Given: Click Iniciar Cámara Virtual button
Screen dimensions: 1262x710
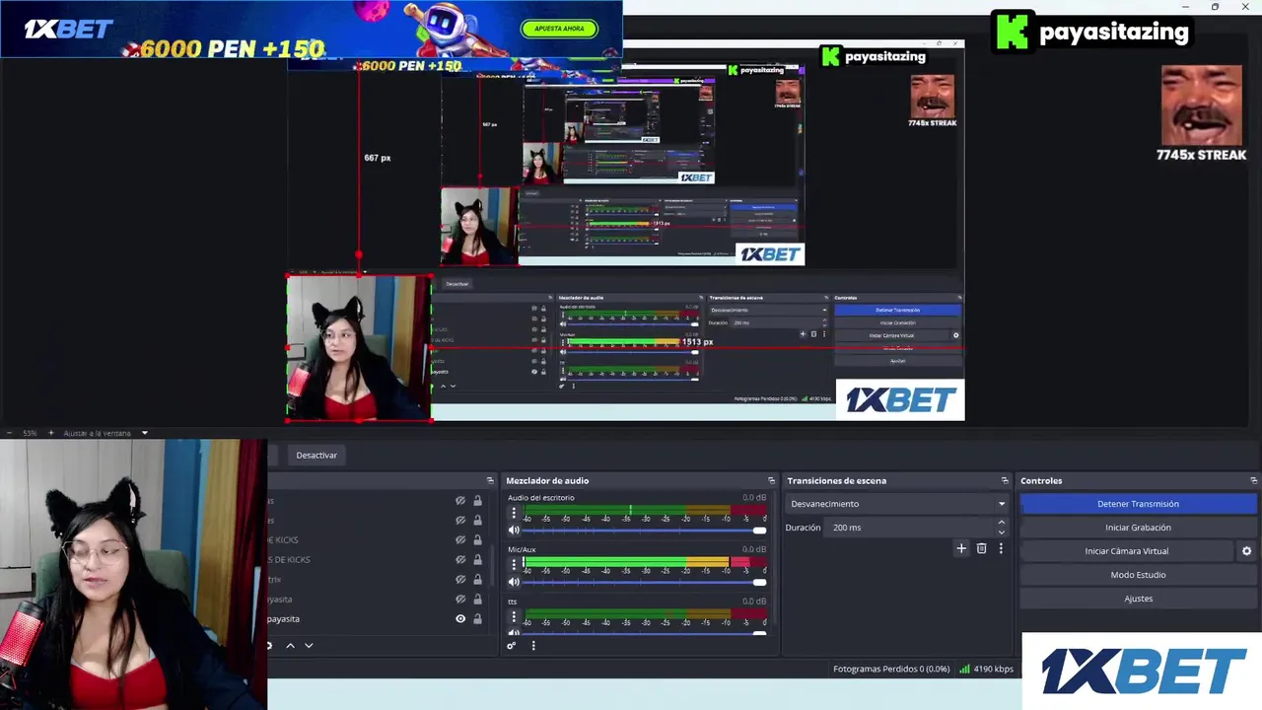Looking at the screenshot, I should (1127, 551).
